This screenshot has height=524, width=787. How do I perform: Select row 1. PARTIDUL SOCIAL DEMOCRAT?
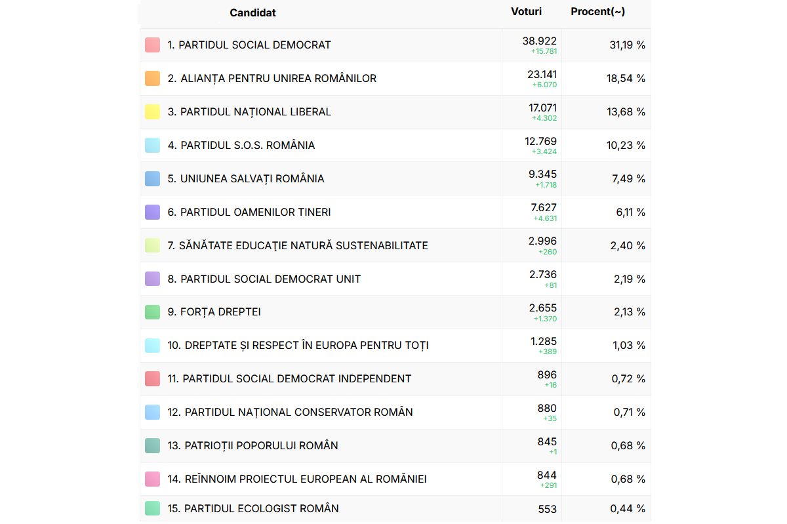[x=395, y=45]
